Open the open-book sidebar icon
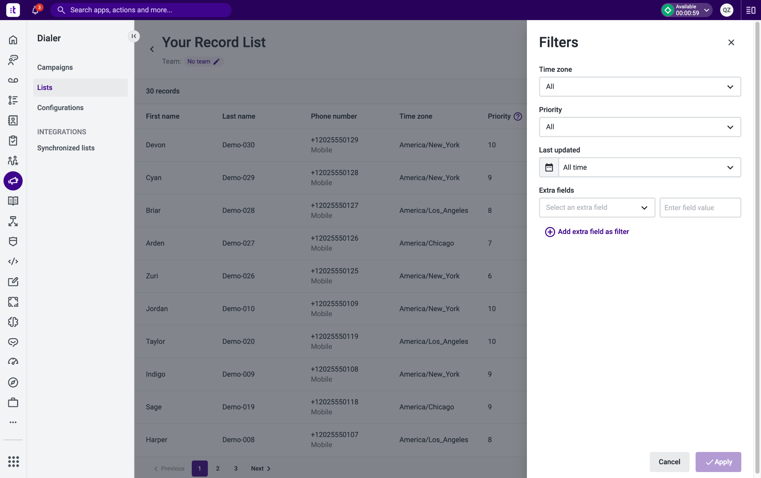Image resolution: width=761 pixels, height=478 pixels. tap(13, 201)
